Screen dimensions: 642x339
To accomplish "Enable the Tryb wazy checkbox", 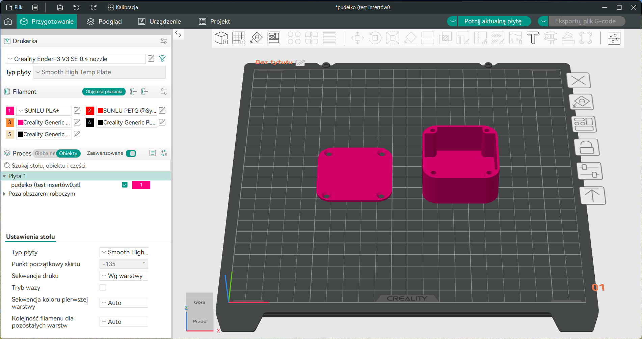I will [x=103, y=287].
